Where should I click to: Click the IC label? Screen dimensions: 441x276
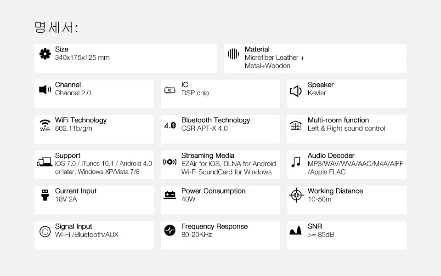(185, 85)
